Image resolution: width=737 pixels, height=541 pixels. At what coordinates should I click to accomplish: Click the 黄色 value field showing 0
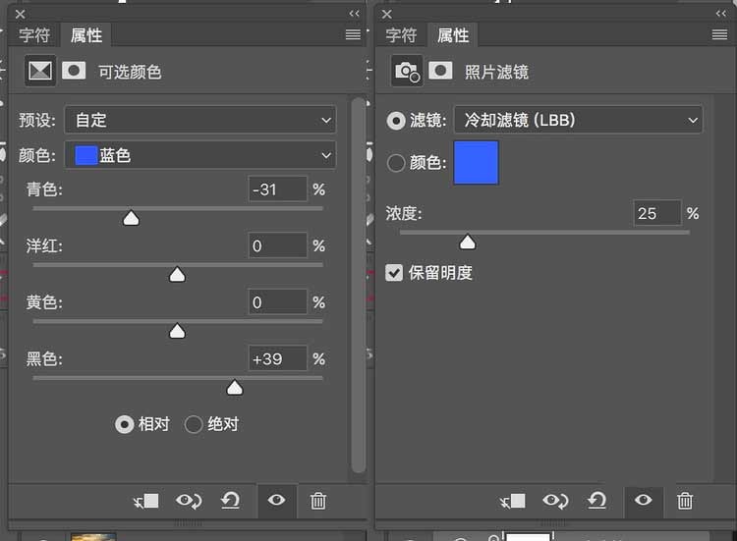coord(278,302)
